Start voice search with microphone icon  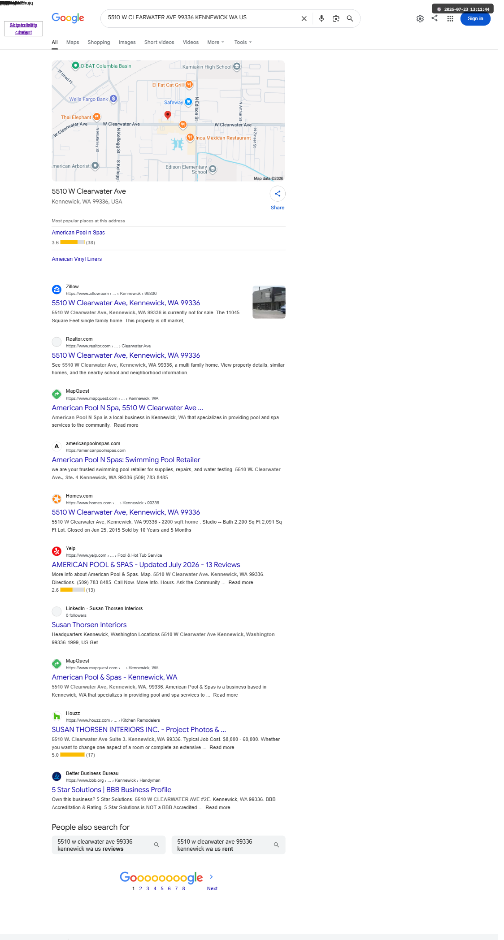(322, 18)
